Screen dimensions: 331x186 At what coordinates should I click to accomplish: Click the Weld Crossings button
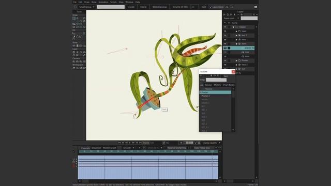click(x=160, y=7)
